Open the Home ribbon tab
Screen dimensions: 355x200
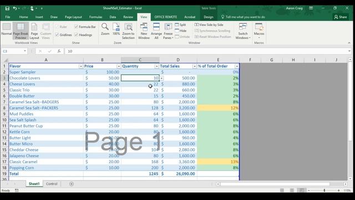23,17
